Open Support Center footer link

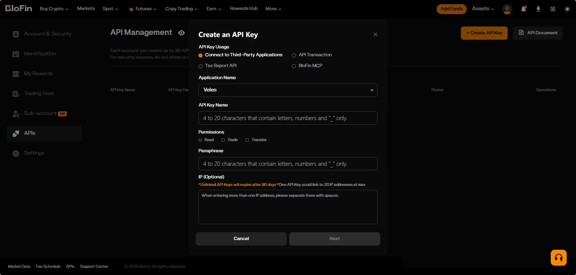94,267
